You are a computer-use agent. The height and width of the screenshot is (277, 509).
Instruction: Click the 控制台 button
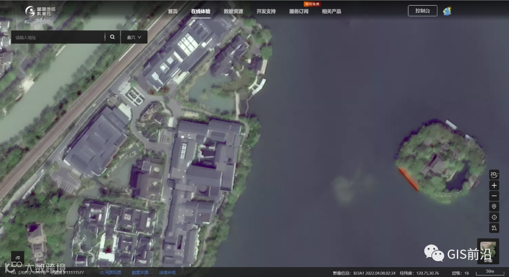pos(422,11)
